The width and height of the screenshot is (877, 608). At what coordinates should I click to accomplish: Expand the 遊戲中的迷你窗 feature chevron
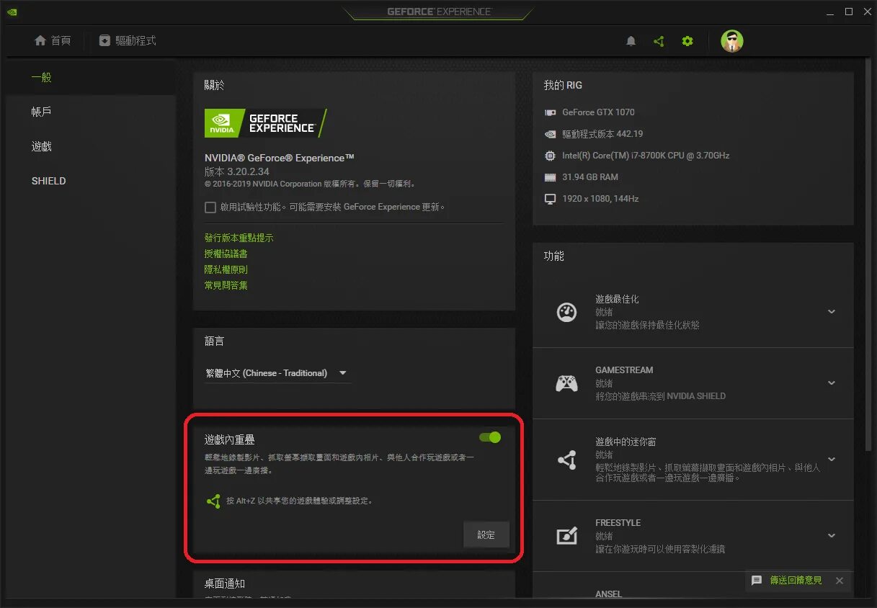[x=832, y=460]
